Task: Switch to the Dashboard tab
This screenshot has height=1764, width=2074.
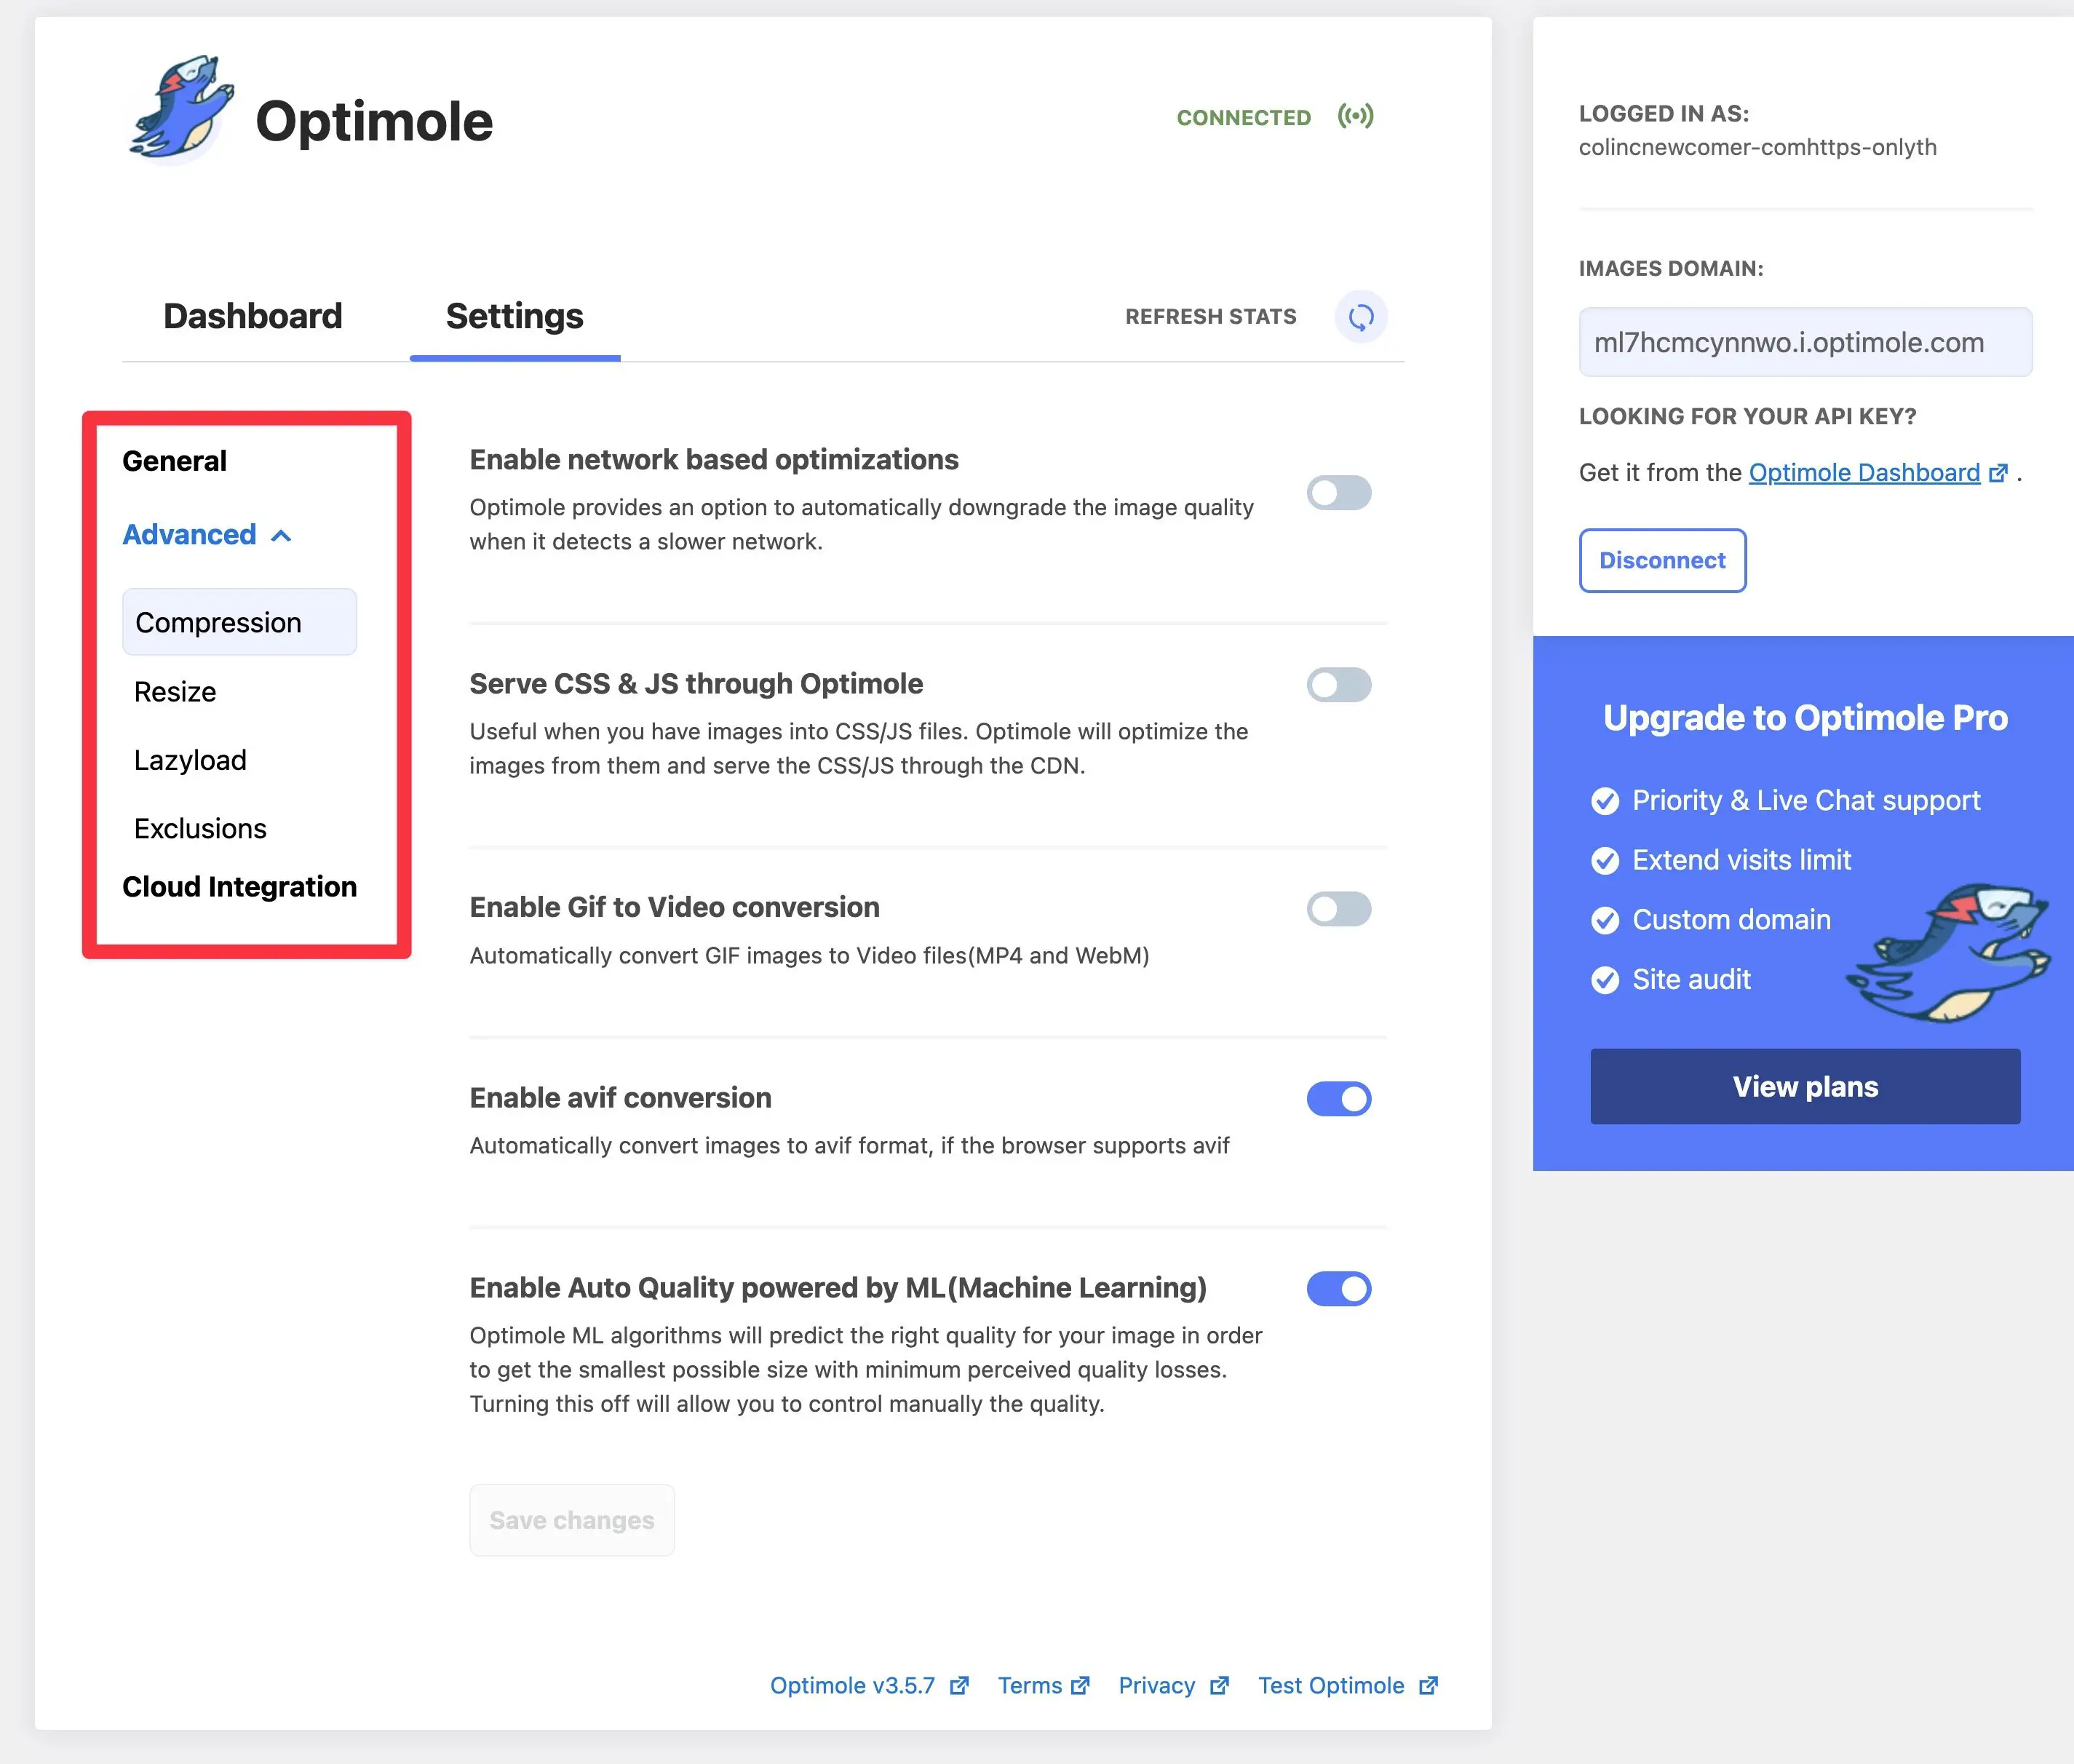Action: pos(252,315)
